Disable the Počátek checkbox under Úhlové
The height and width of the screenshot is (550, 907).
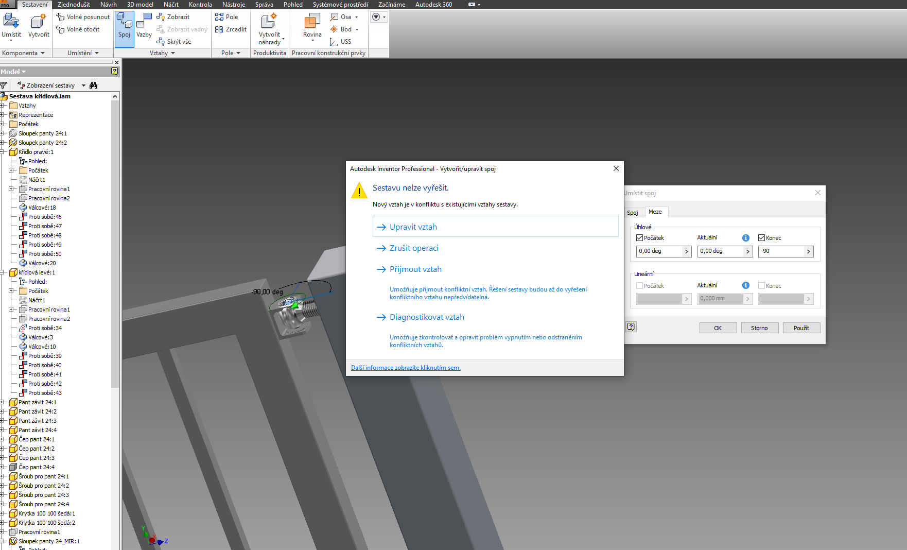(x=638, y=237)
